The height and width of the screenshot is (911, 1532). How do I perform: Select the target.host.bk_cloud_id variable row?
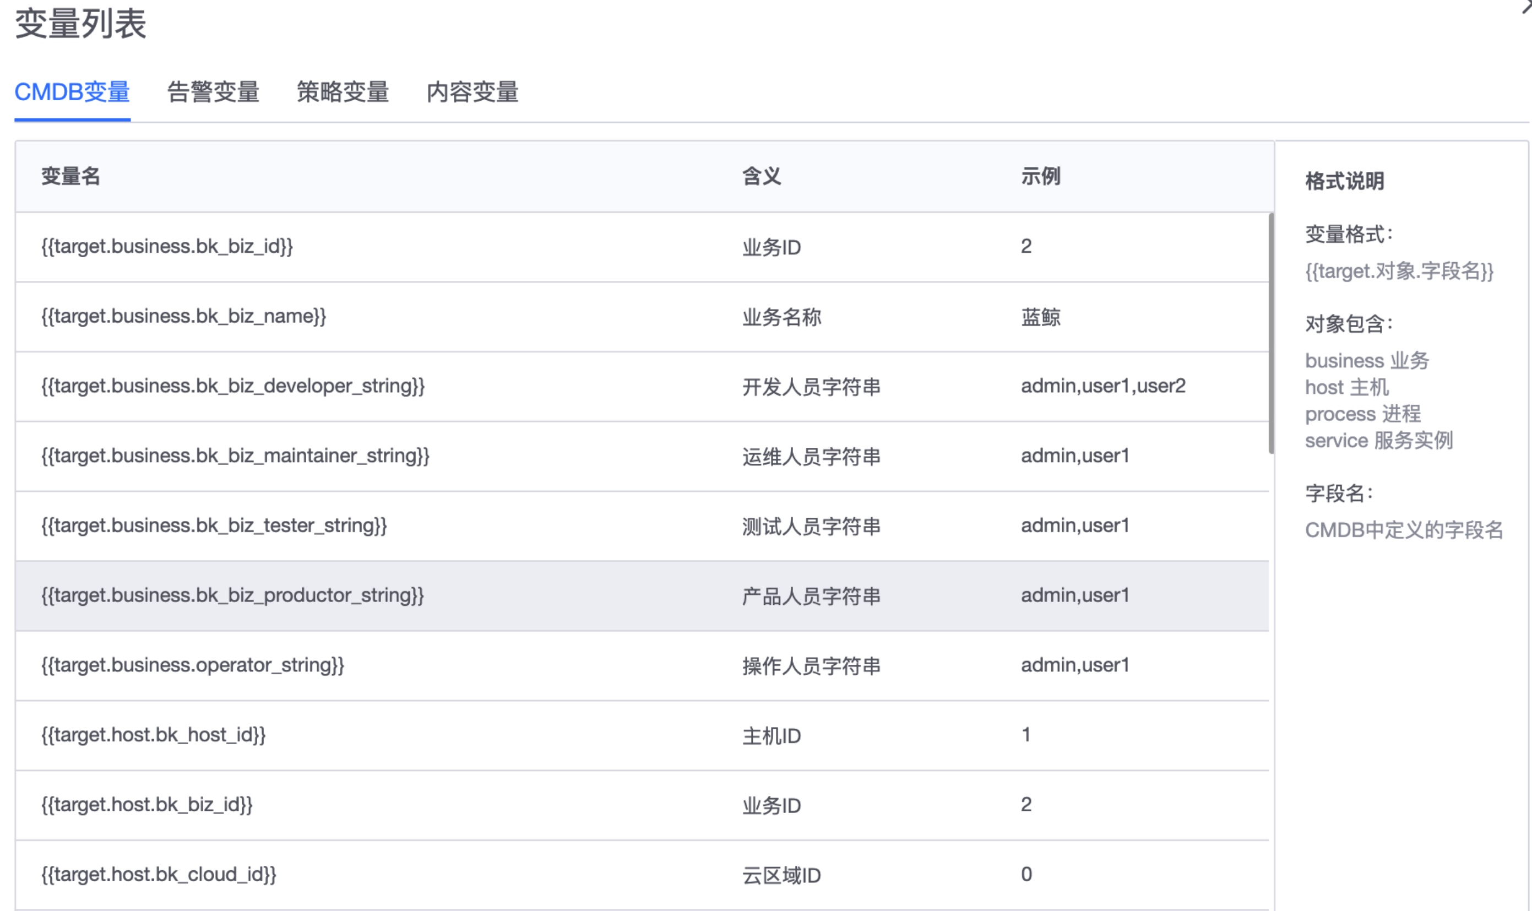pyautogui.click(x=159, y=875)
